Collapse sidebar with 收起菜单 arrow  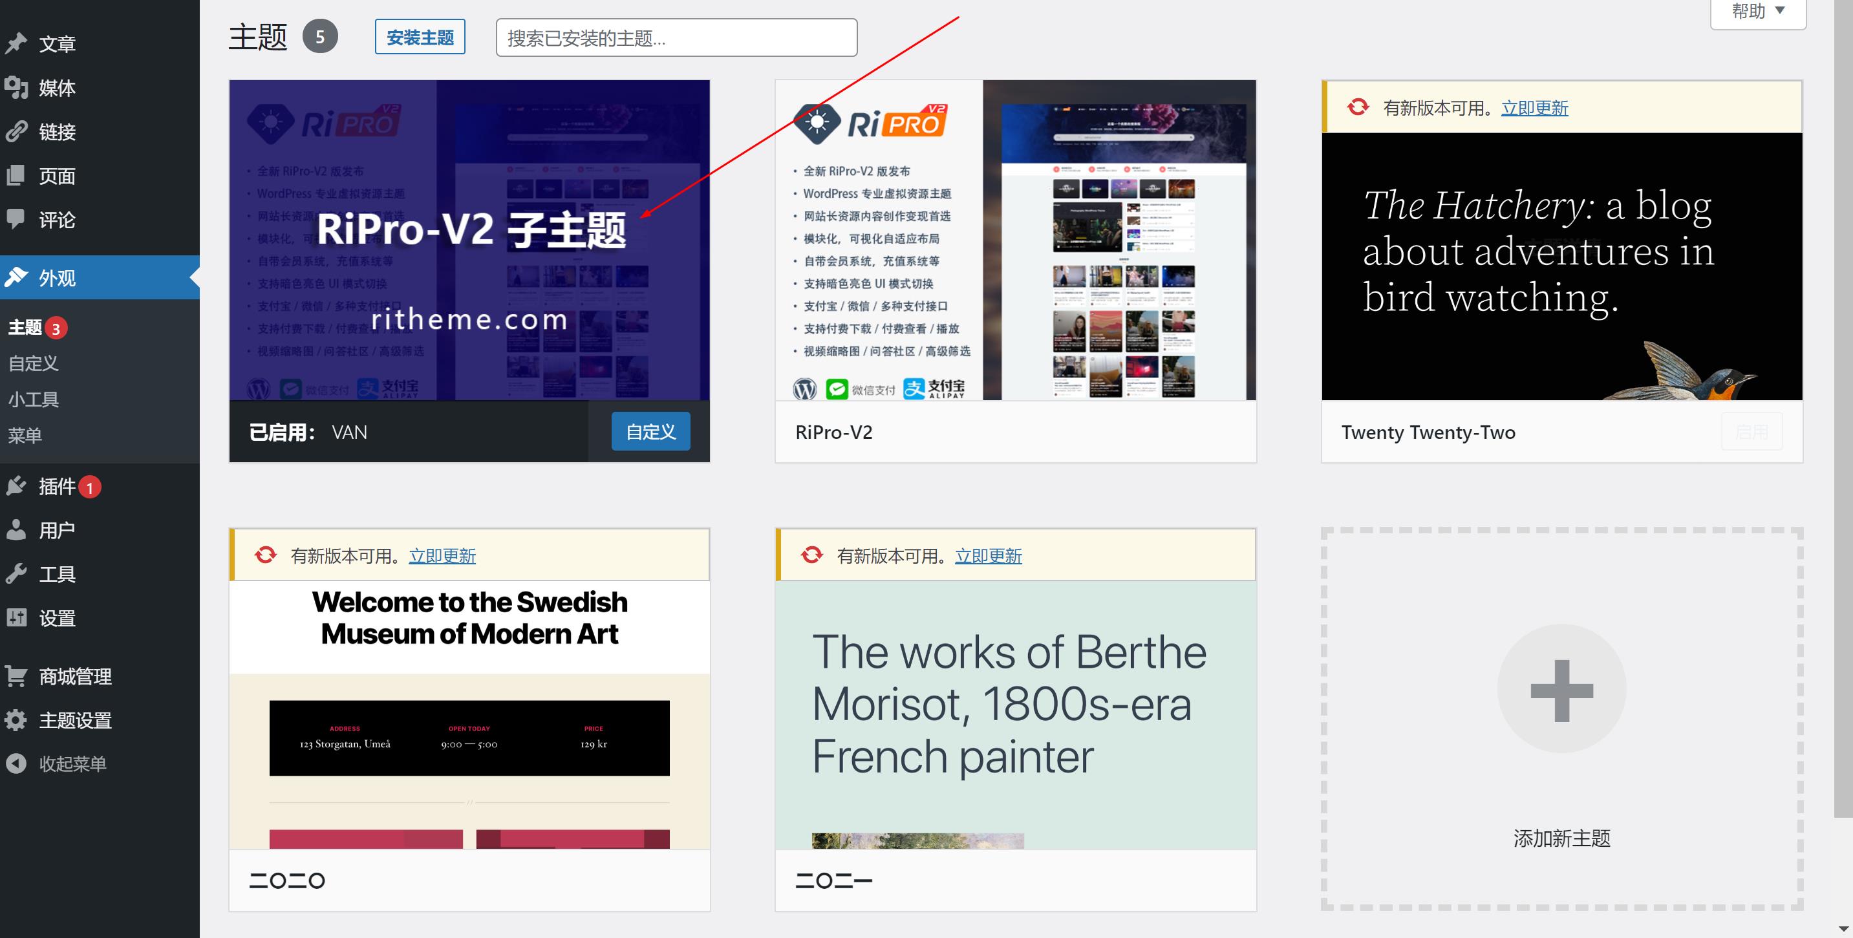point(16,763)
